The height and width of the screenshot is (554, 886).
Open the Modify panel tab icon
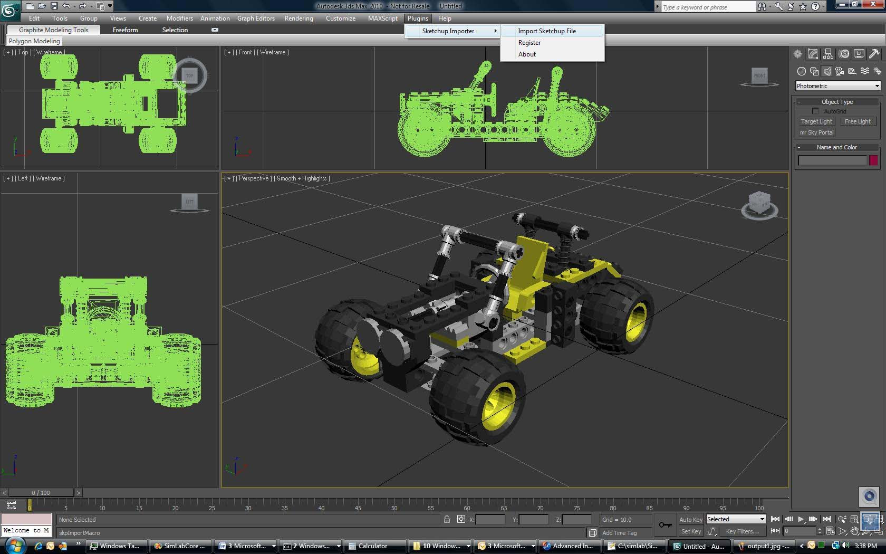[x=813, y=54]
